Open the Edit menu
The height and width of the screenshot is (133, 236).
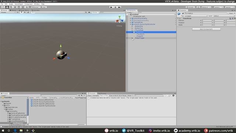pos(6,4)
